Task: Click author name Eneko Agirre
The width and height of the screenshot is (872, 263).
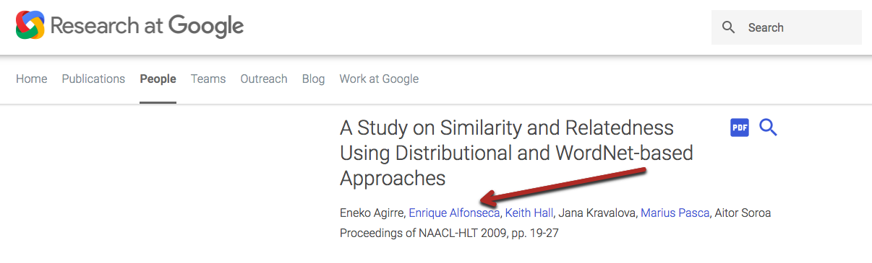Action: point(372,213)
